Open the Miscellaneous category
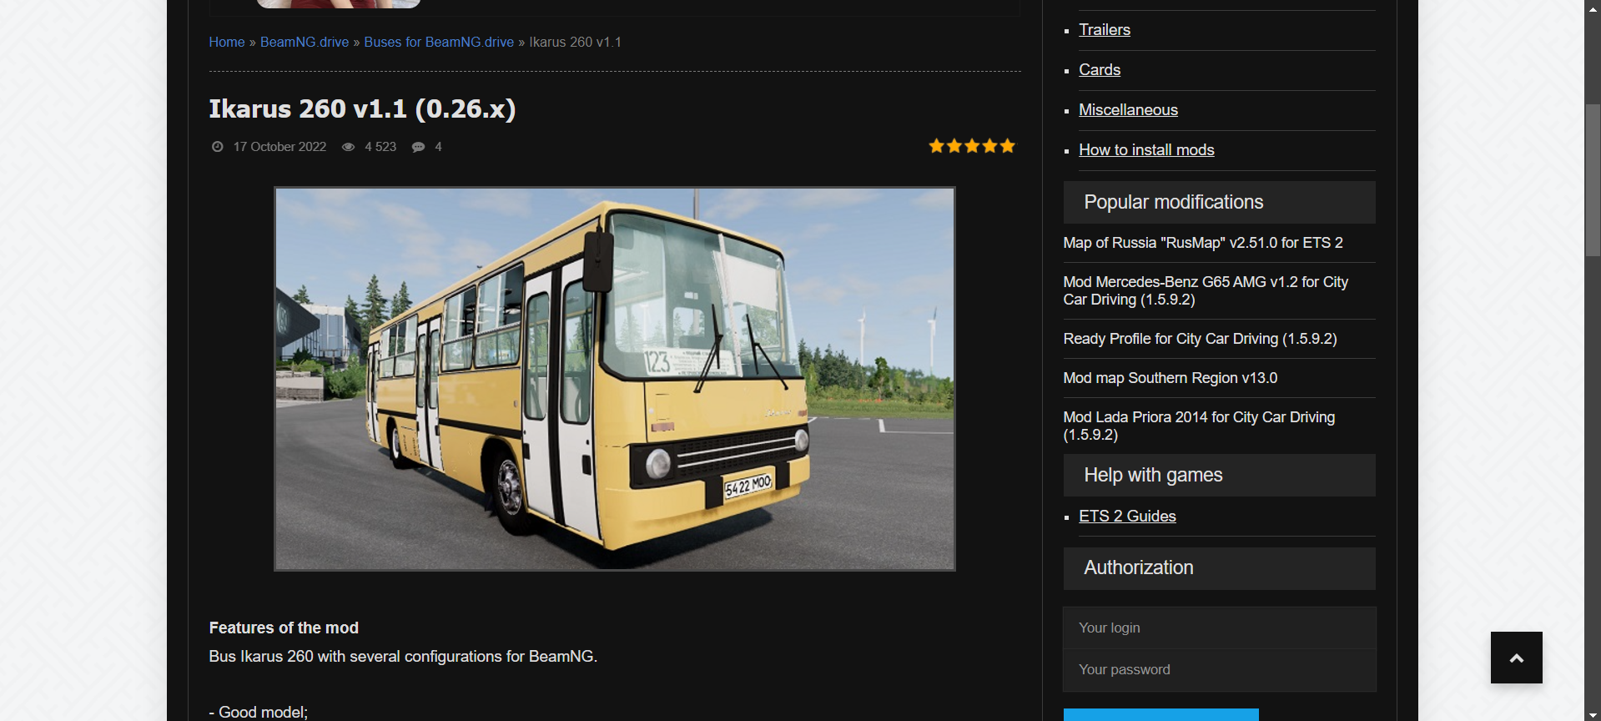The image size is (1601, 721). [1128, 110]
